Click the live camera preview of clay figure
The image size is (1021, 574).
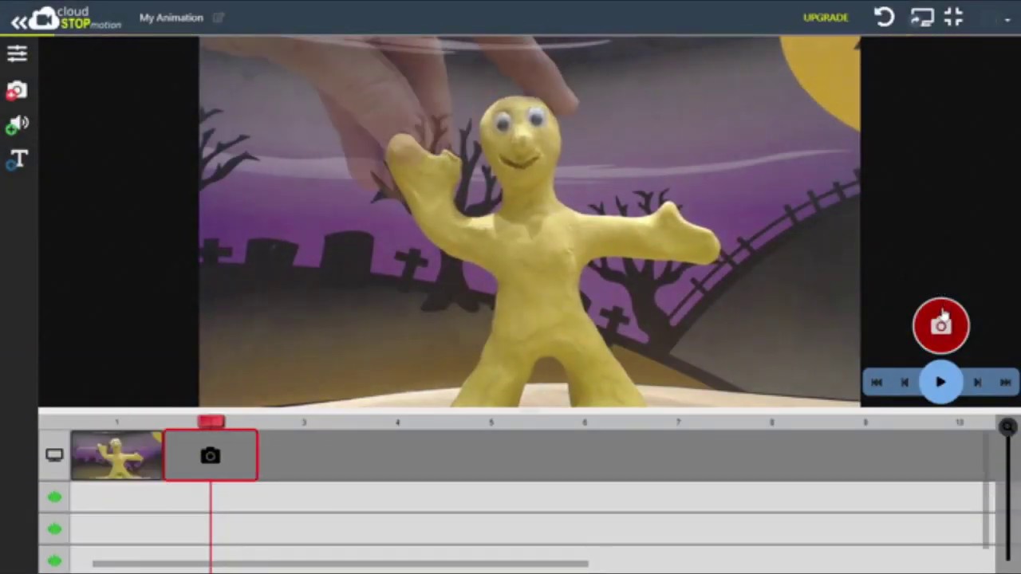tap(530, 222)
